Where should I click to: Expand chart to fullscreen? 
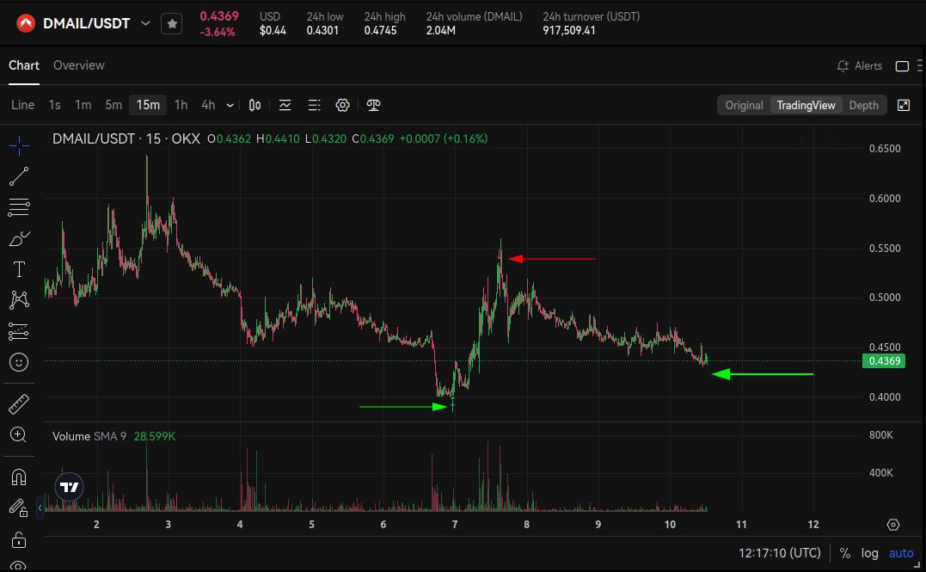[904, 105]
